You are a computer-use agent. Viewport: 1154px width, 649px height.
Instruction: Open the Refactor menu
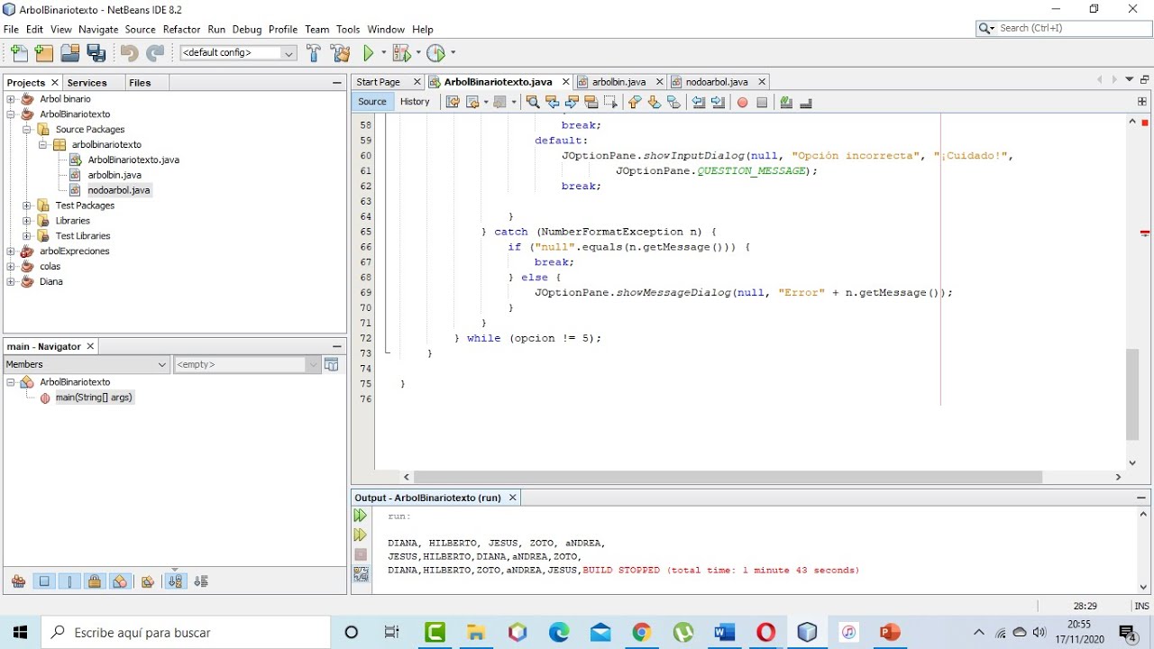coord(181,30)
